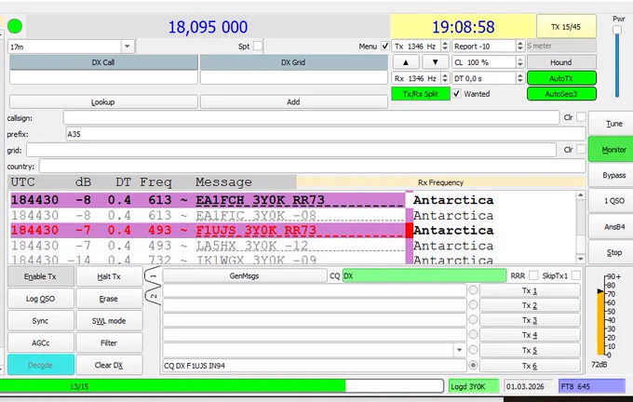The height and width of the screenshot is (402, 633).
Task: Toggle the Menu checkbox
Action: (x=384, y=46)
